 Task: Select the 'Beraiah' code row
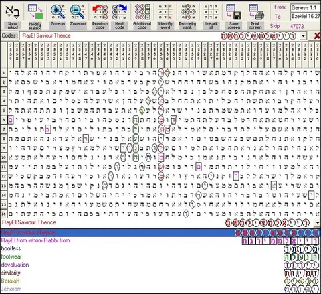pyautogui.click(x=160, y=281)
